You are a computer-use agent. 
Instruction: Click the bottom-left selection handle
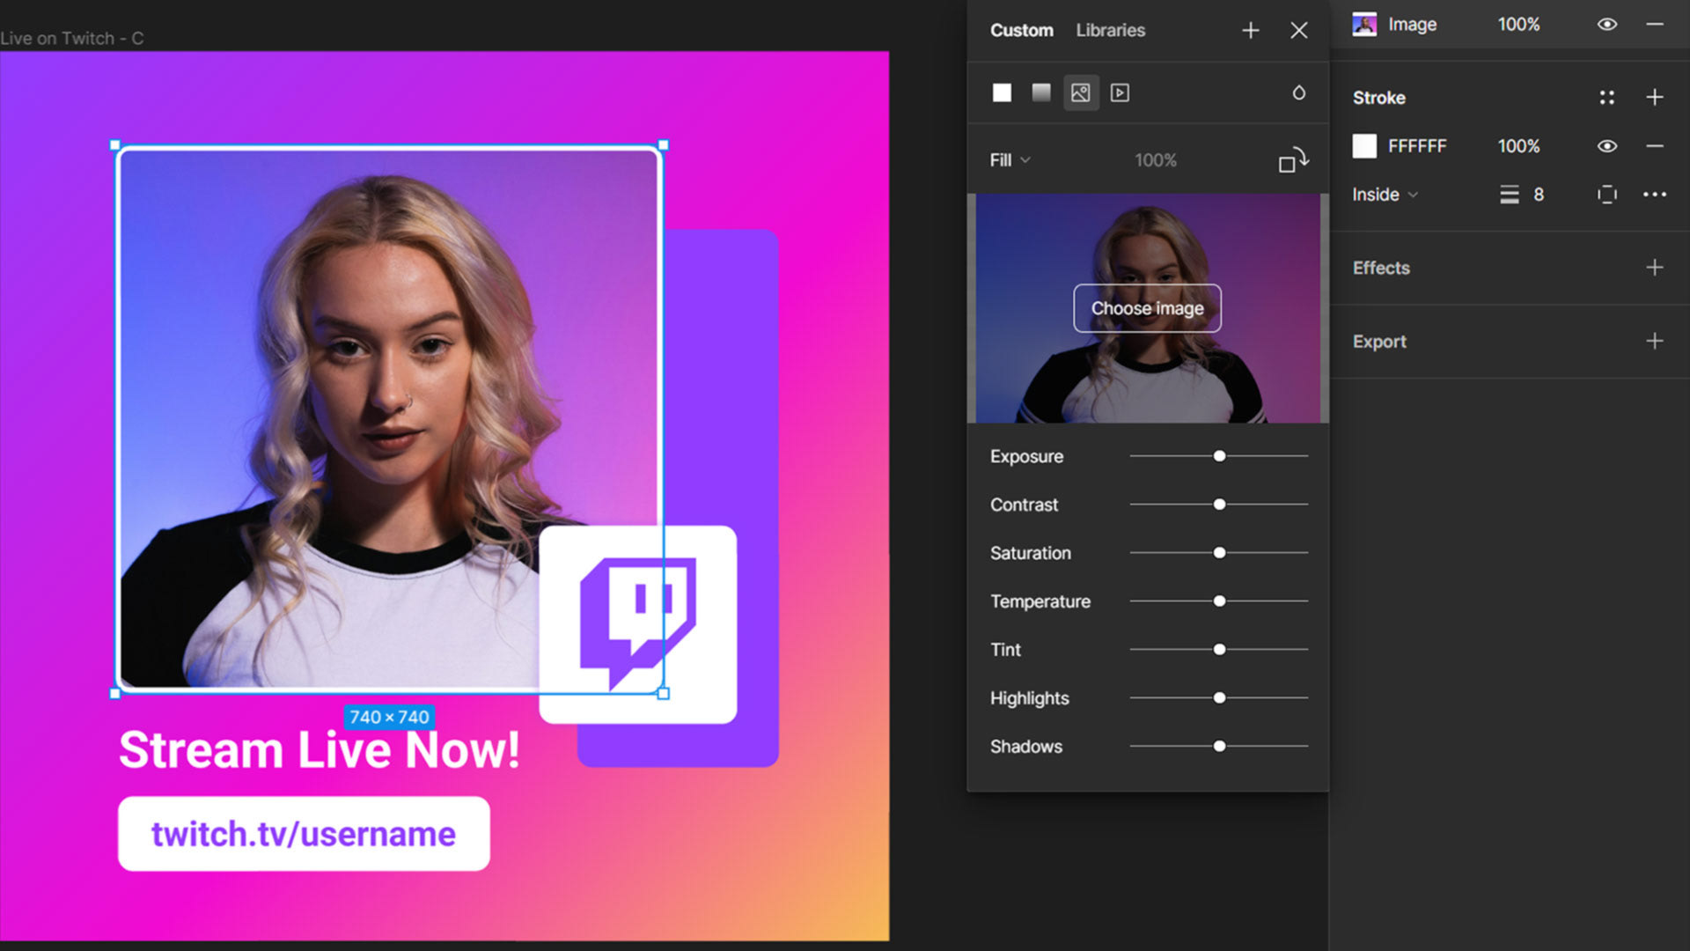[x=115, y=694]
